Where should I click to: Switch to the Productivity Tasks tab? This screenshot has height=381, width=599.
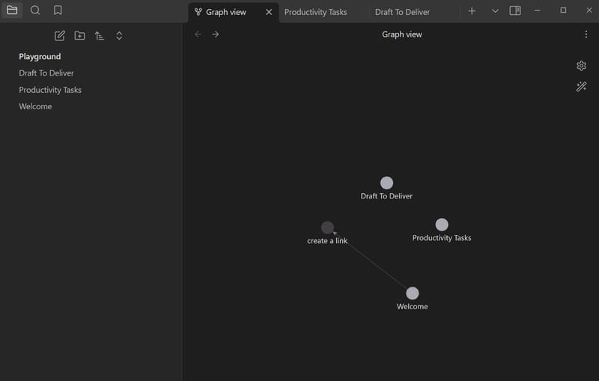(x=315, y=12)
